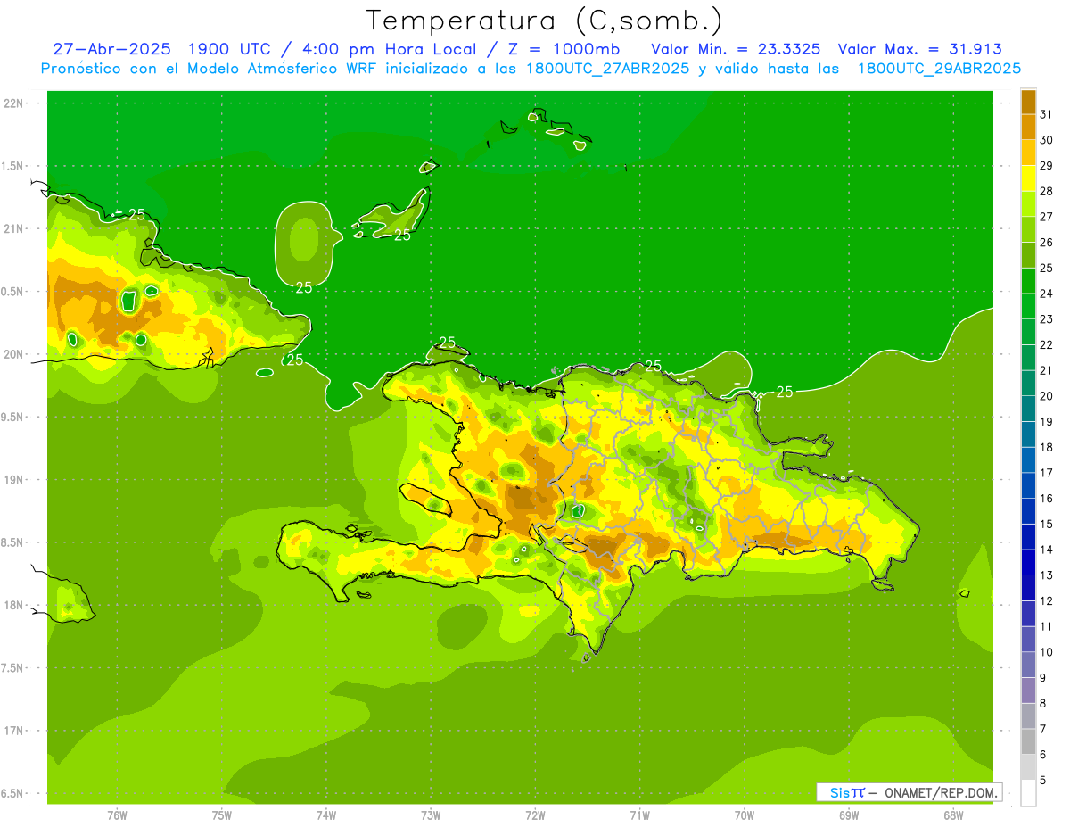
Task: Click the colorbar label '30'
Action: coord(1046,140)
